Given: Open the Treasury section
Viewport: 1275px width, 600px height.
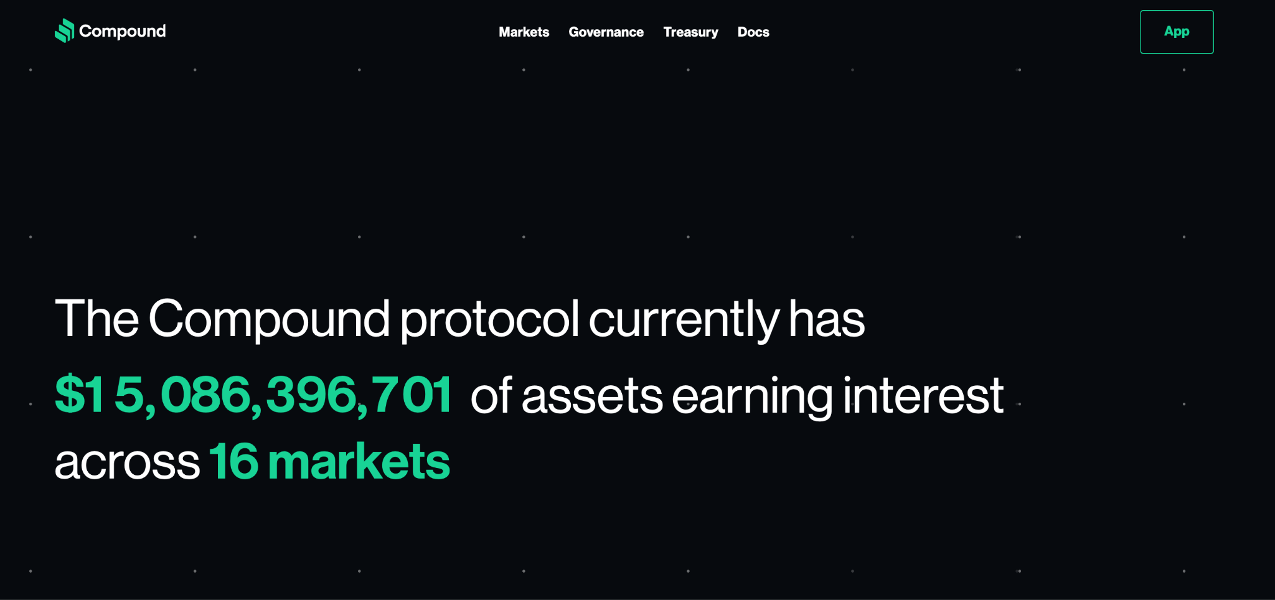Looking at the screenshot, I should (x=691, y=32).
